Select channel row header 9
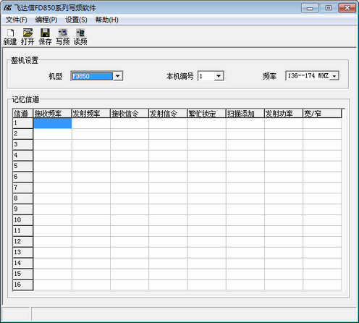Screen dimensions: 359x323 (x=23, y=209)
